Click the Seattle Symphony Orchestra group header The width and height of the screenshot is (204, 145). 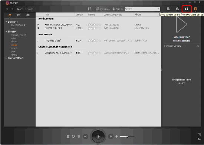click(55, 47)
